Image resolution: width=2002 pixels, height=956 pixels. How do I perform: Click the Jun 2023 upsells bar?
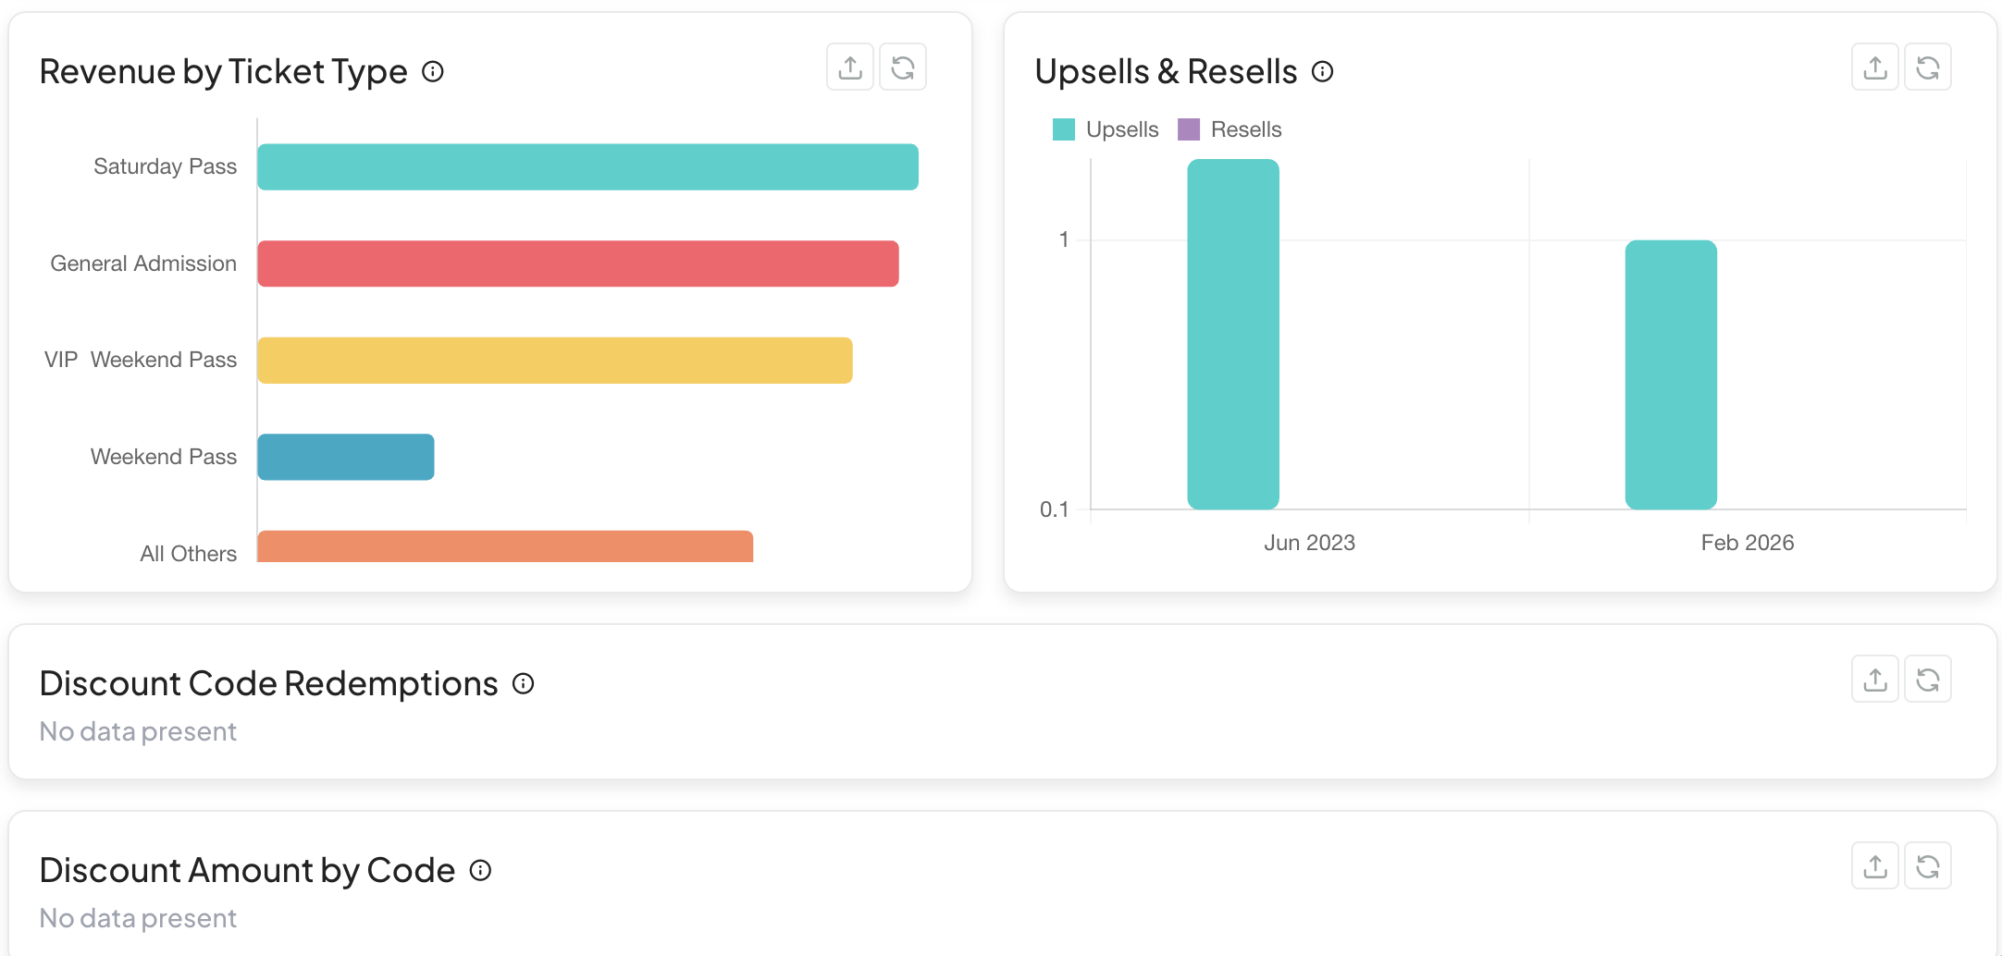pyautogui.click(x=1233, y=334)
